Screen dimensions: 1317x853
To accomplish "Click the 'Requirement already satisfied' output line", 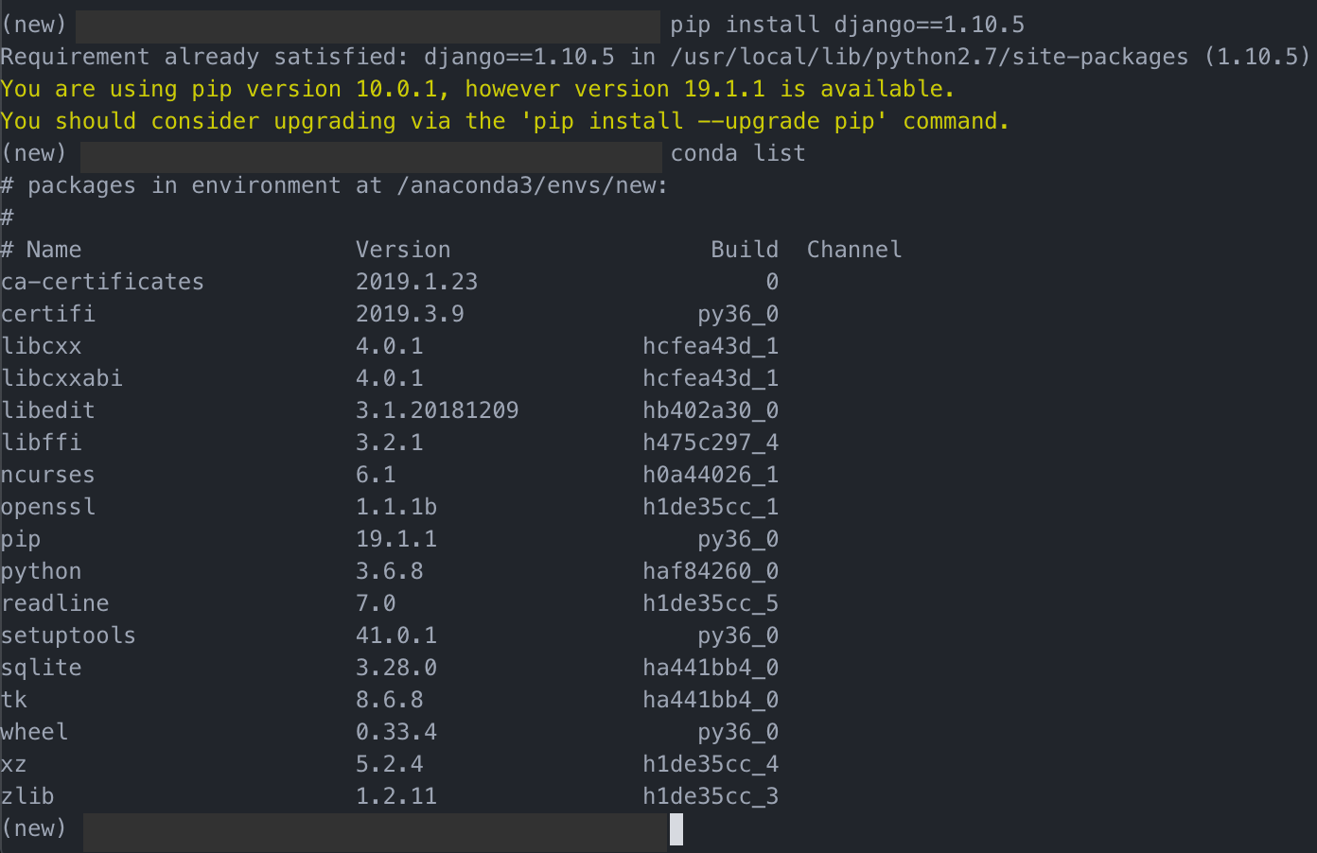I will [x=655, y=57].
